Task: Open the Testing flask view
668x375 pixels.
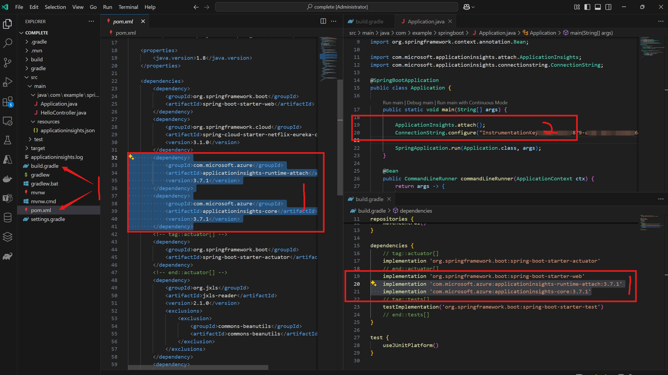Action: pos(8,140)
